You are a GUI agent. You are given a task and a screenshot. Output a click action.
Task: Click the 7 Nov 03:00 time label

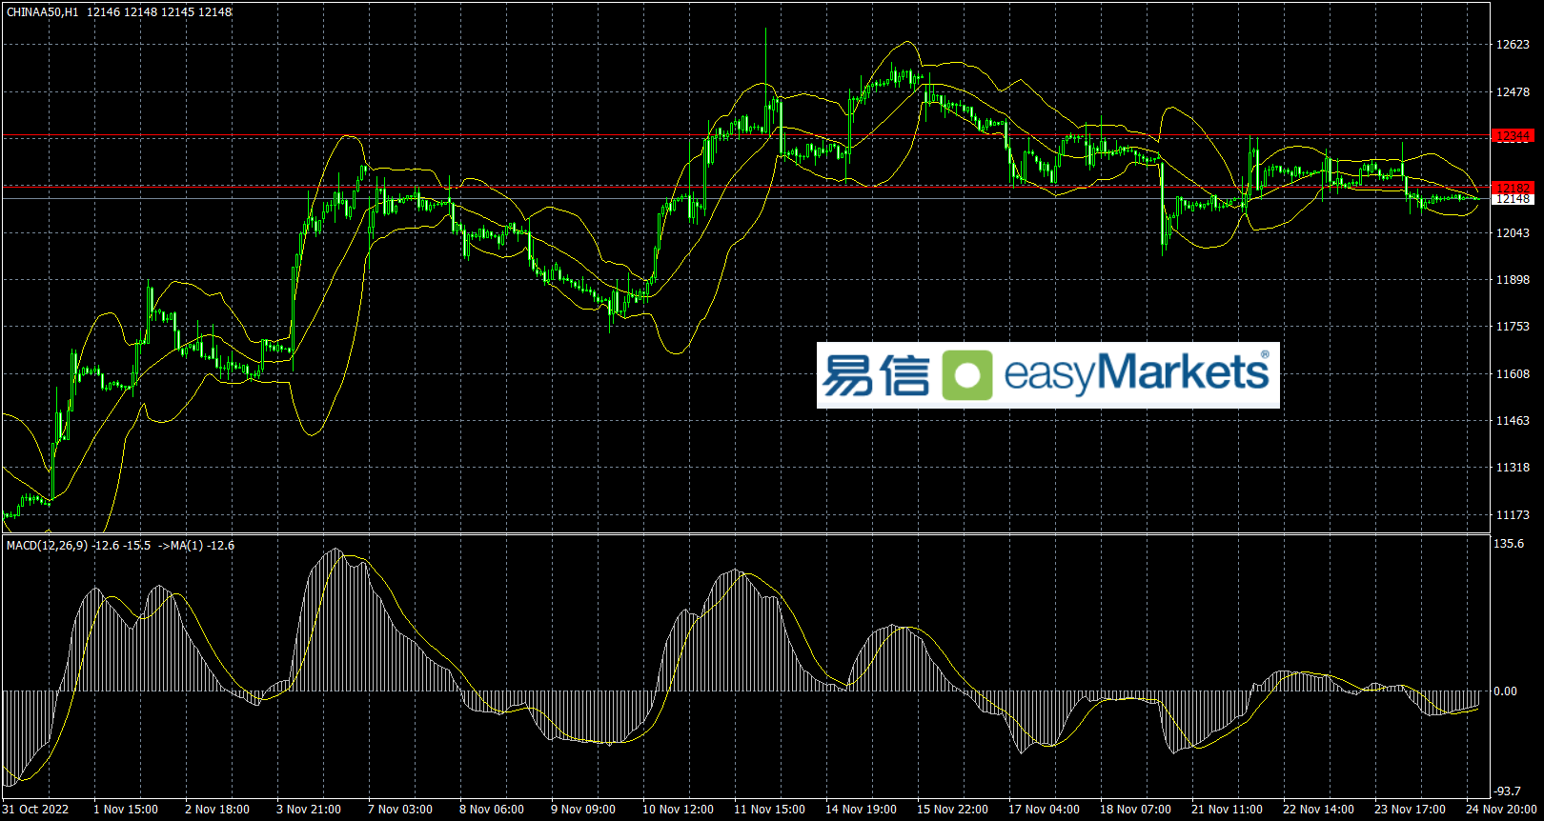coord(400,810)
